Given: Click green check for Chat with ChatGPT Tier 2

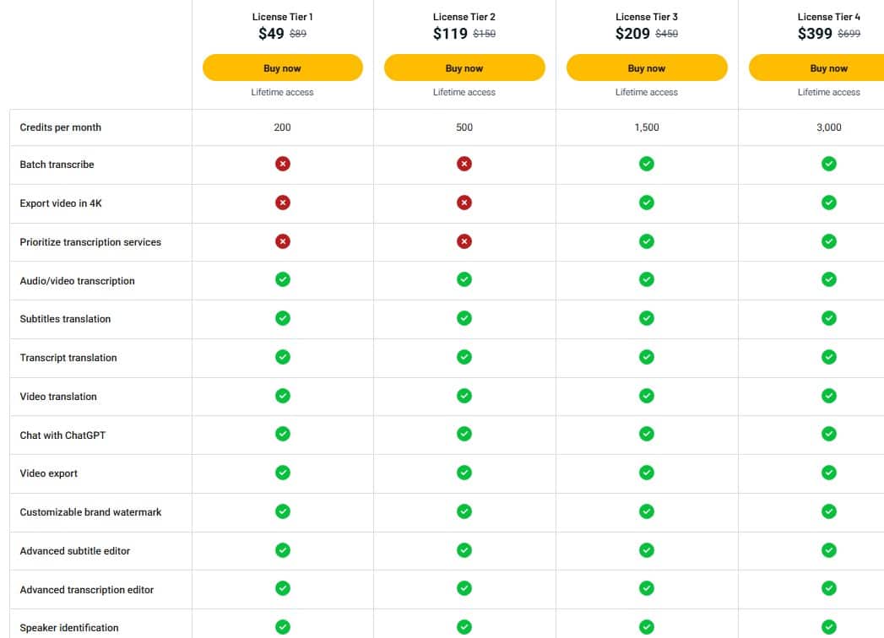Looking at the screenshot, I should [464, 434].
